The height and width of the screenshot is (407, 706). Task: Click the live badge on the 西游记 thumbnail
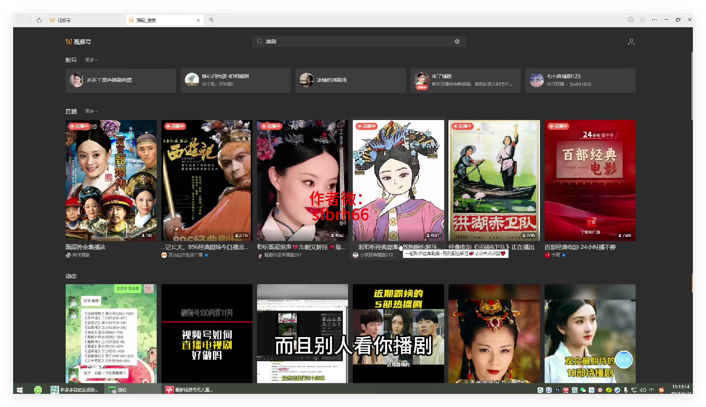(x=175, y=126)
